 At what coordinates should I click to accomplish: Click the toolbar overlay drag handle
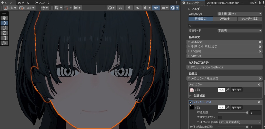pos(4,13)
